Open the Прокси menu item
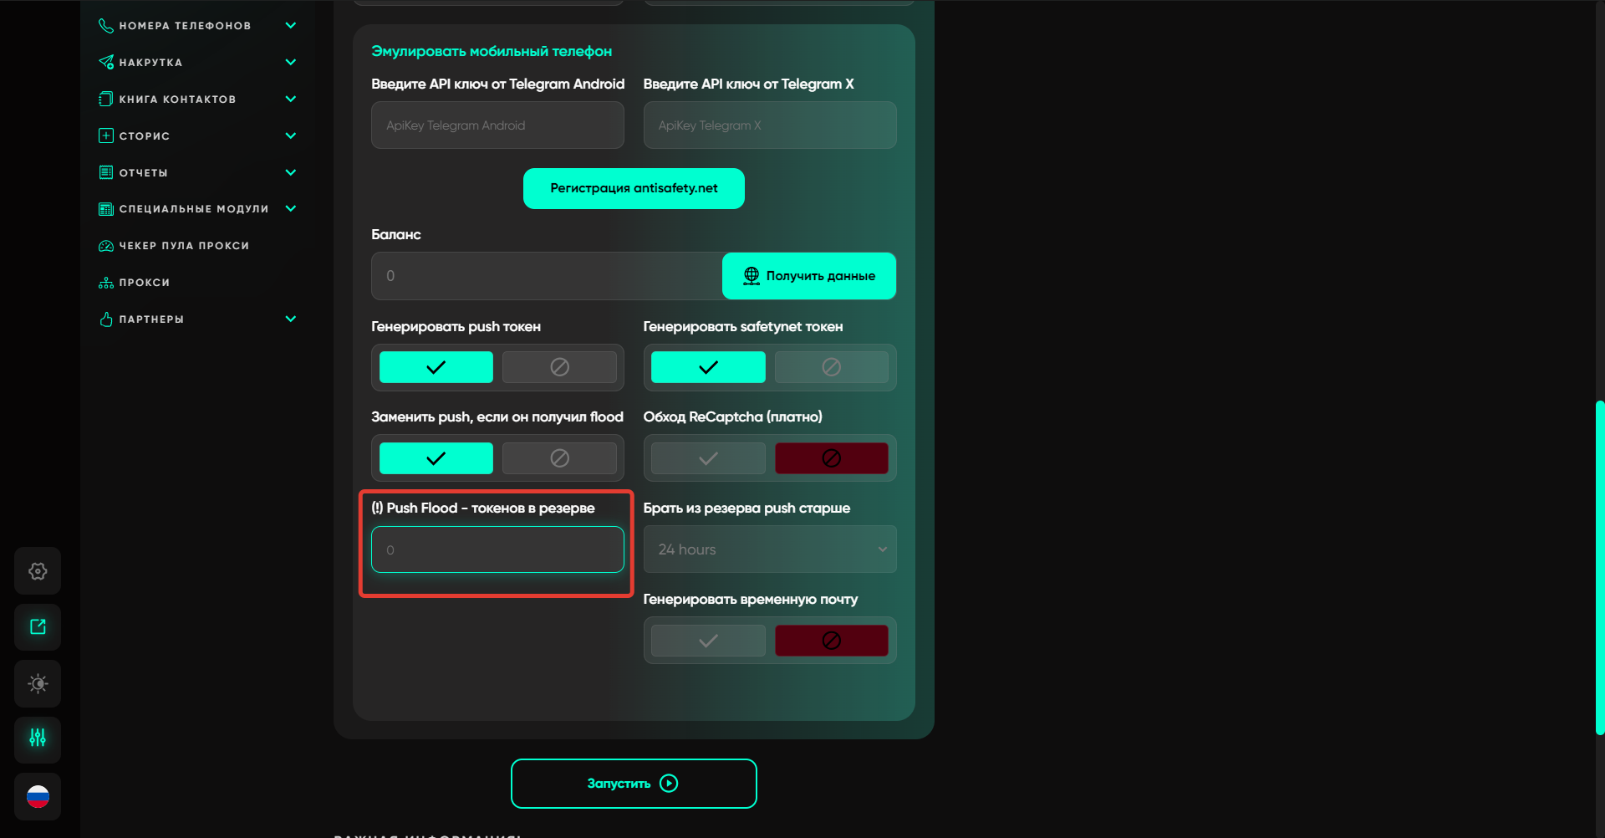1605x838 pixels. point(144,283)
